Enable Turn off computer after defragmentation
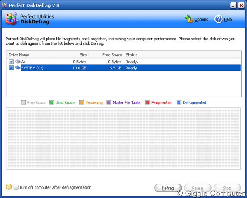Viewport: 247px width, 198px height. [x=16, y=187]
